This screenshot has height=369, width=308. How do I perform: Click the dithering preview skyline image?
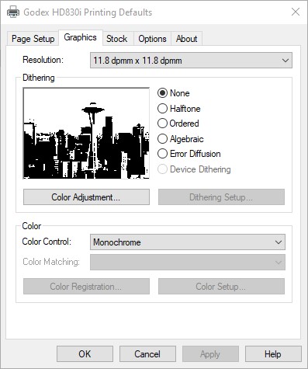[x=86, y=133]
